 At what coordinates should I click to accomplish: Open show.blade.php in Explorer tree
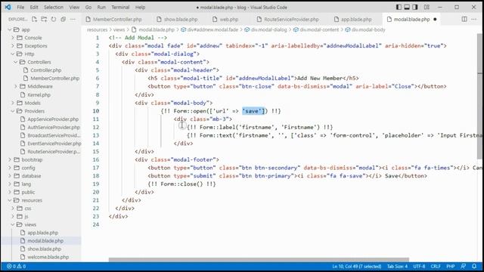pos(44,249)
